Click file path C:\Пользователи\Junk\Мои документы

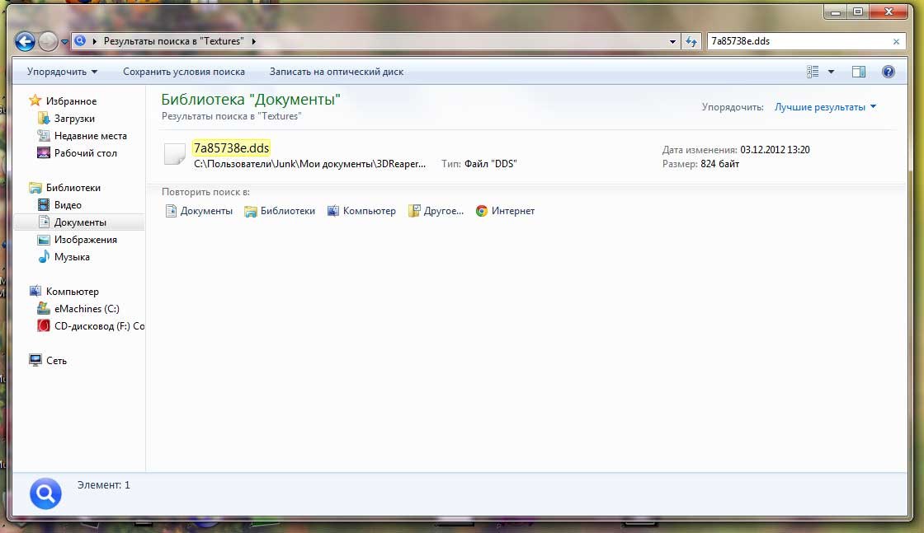tap(309, 164)
